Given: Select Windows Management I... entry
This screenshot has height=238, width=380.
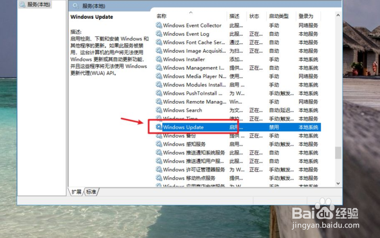Looking at the screenshot, I should coord(194,68).
